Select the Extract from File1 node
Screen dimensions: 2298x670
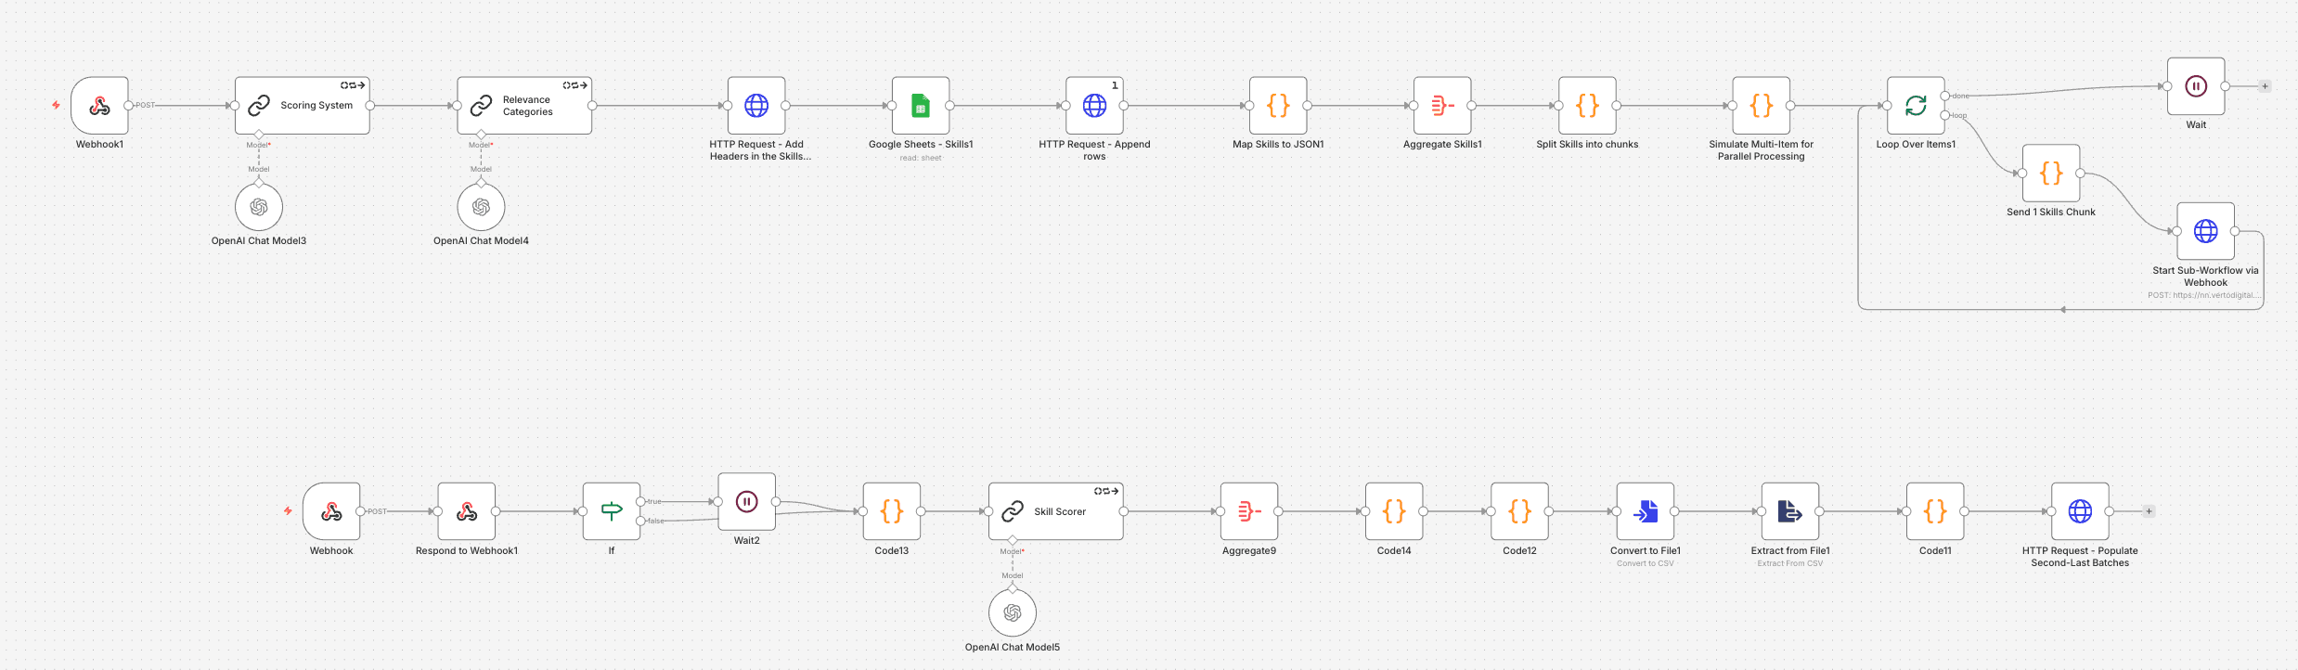1789,511
